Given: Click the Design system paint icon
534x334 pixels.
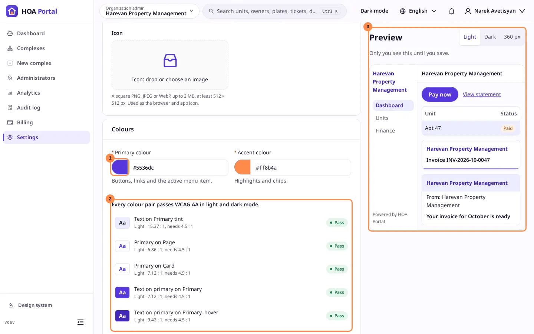Looking at the screenshot, I should tap(11, 305).
